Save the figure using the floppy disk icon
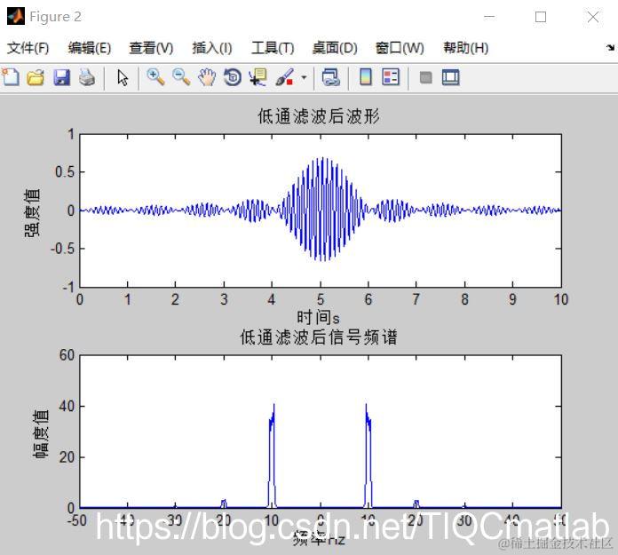This screenshot has width=618, height=555. coord(61,77)
